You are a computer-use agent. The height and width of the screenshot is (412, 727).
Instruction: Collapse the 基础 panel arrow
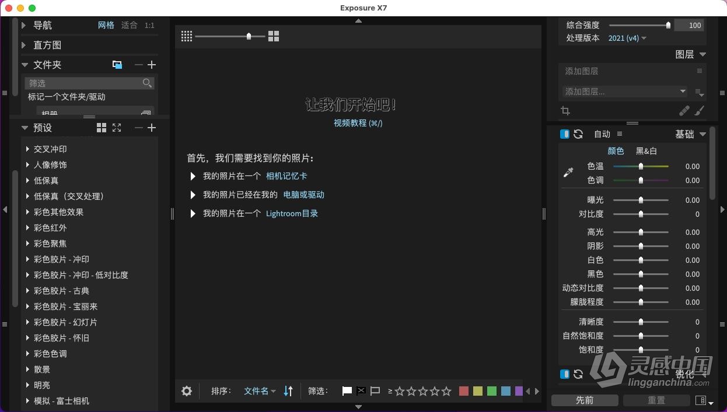[702, 134]
